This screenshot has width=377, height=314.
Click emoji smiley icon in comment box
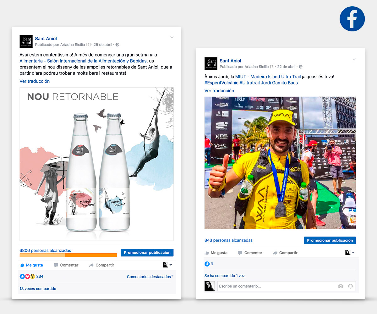(351, 286)
